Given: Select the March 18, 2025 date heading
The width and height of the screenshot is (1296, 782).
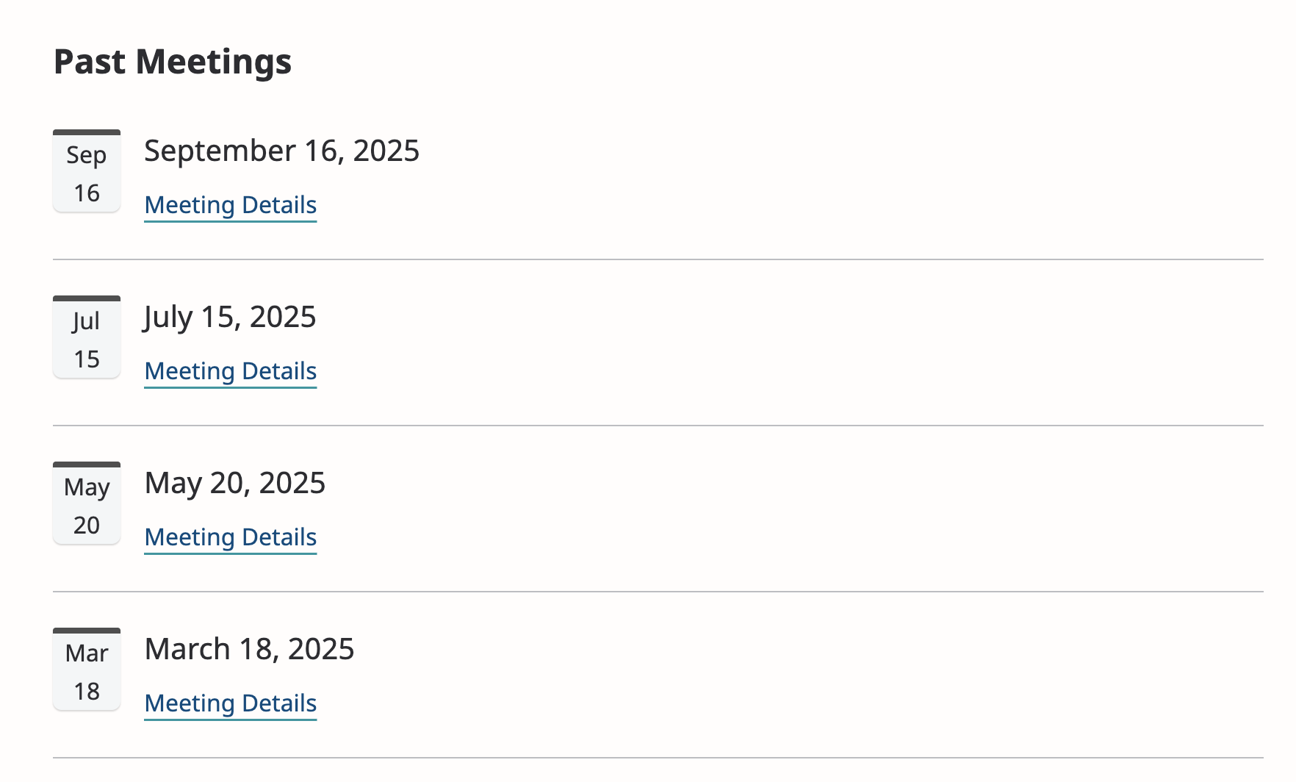Looking at the screenshot, I should click(249, 649).
